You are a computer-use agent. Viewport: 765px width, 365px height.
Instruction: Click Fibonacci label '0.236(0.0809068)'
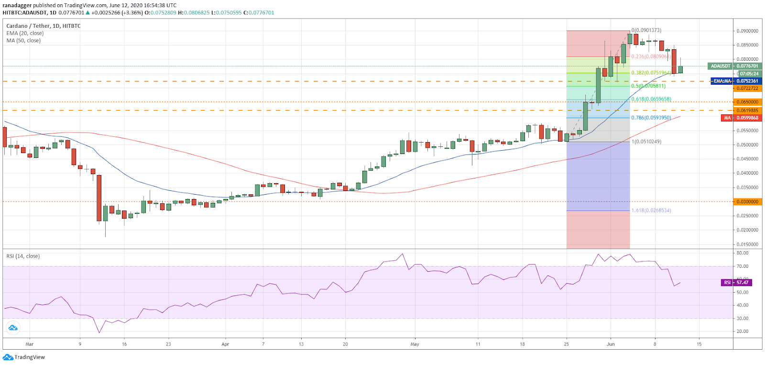(651, 56)
